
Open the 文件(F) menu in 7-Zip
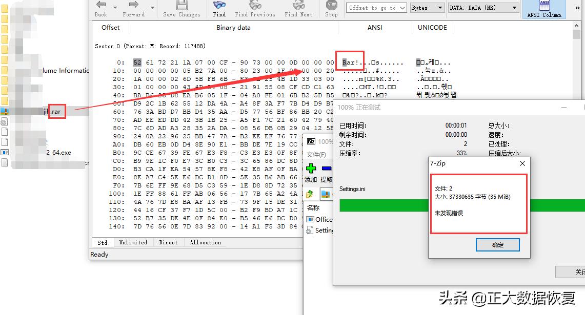click(317, 153)
